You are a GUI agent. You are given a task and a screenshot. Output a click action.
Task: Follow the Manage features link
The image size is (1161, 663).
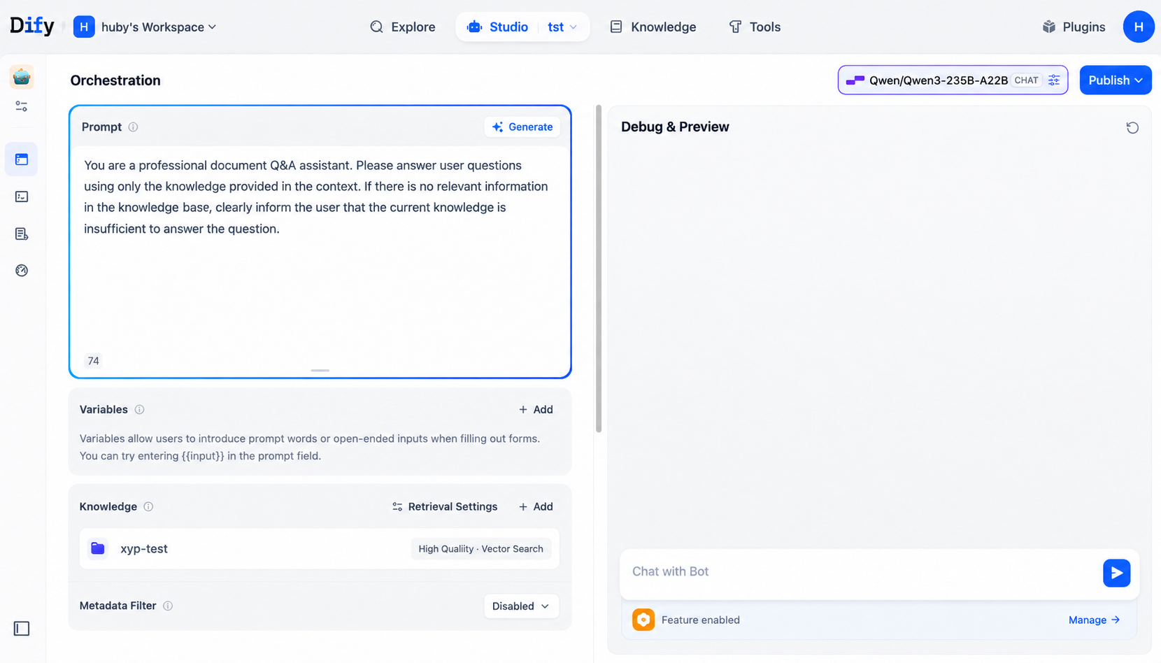click(x=1094, y=620)
